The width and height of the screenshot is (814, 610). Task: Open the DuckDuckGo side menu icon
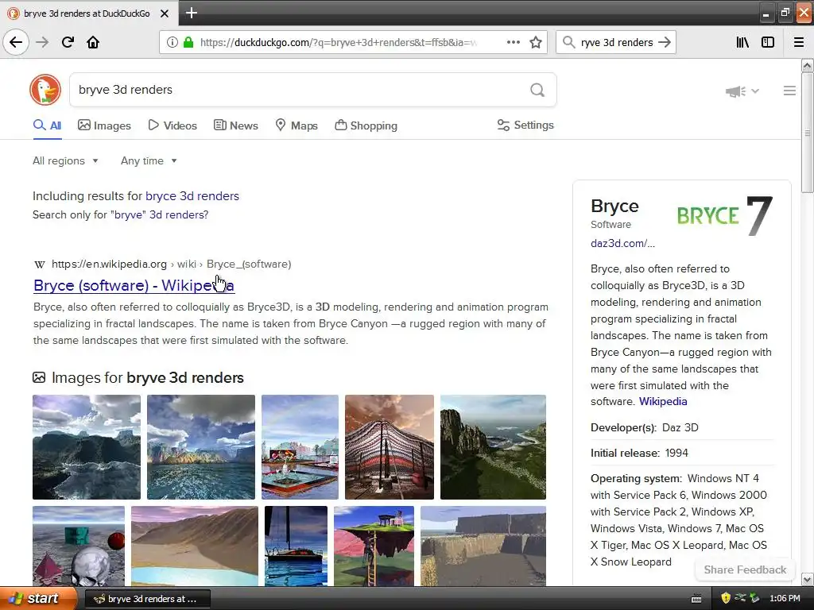(x=789, y=91)
